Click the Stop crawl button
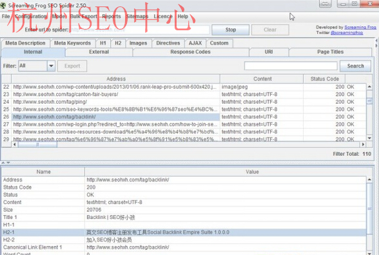The image size is (379, 255). [230, 30]
